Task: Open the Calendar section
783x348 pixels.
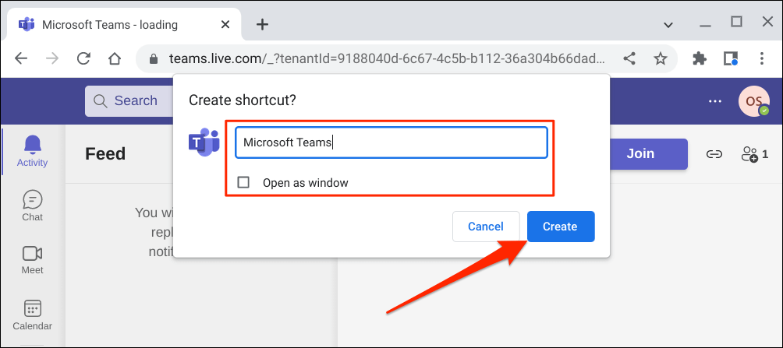Action: pos(33,315)
